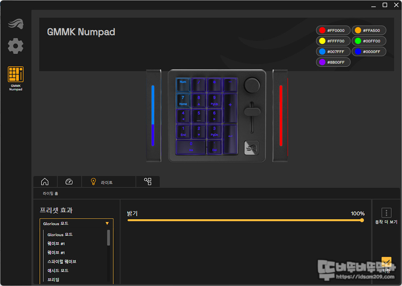Click the 라이팅 홈 breadcrumb
This screenshot has width=402, height=286.
point(50,193)
